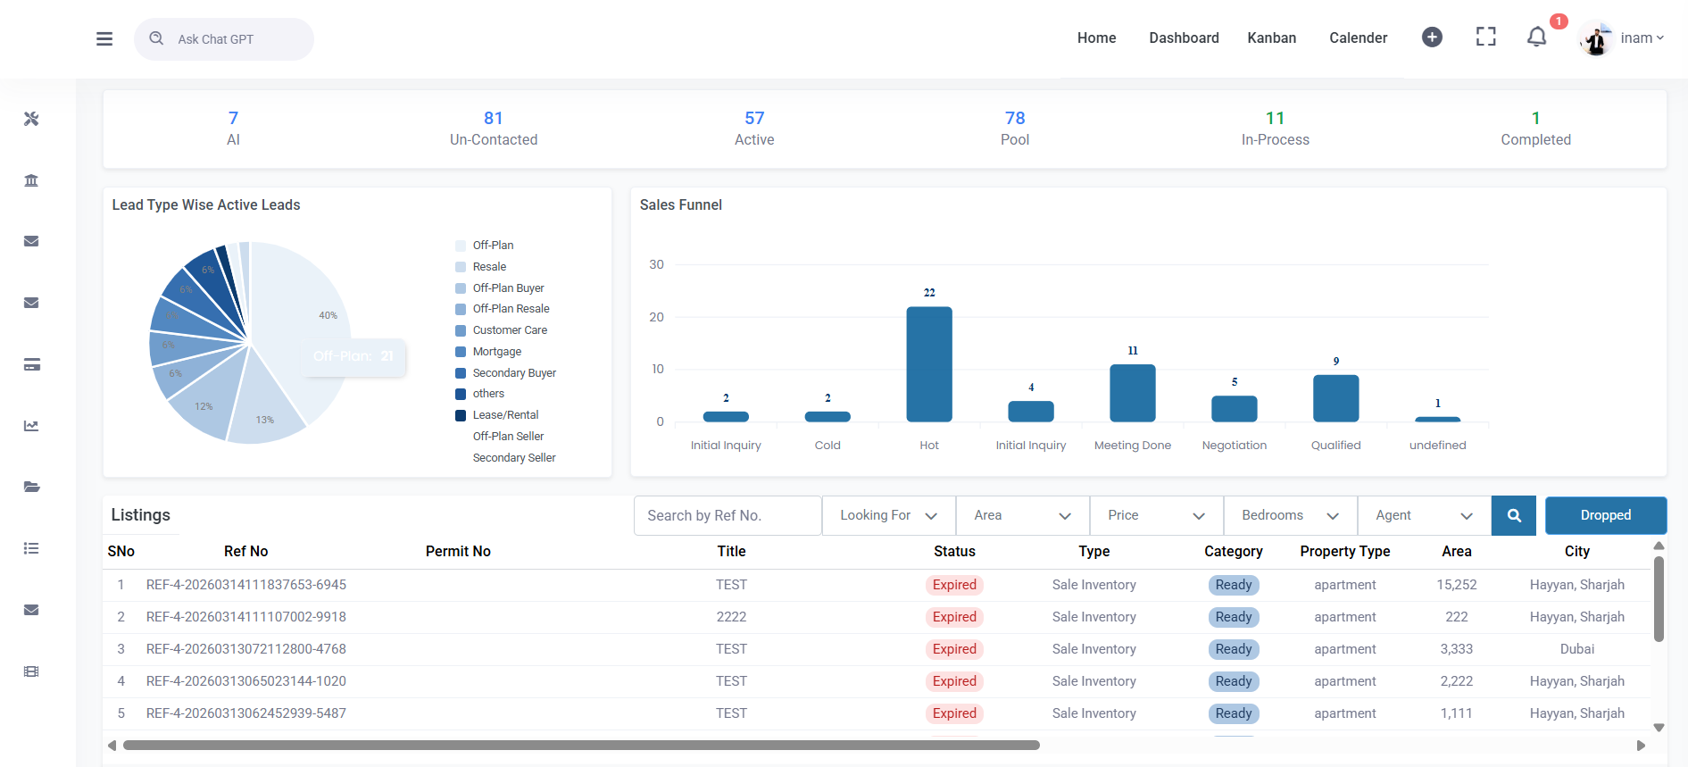Click the Dropped button

[1605, 515]
